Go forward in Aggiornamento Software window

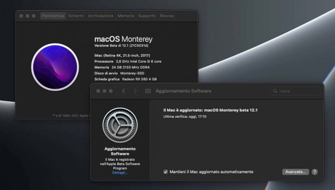[x=135, y=91]
